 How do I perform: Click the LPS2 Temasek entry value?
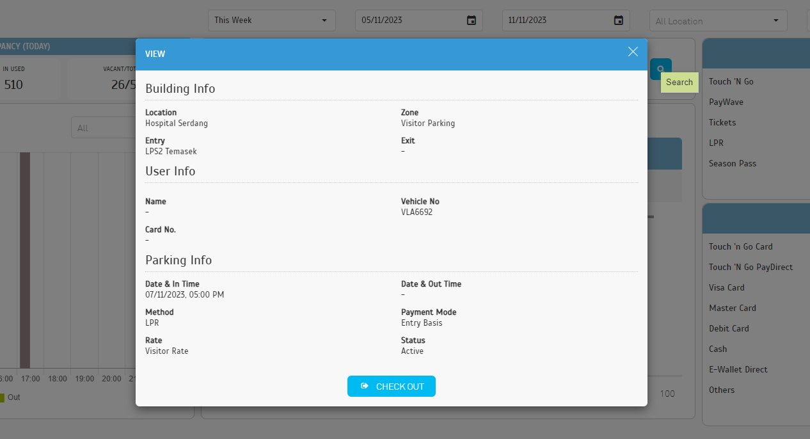tap(171, 152)
